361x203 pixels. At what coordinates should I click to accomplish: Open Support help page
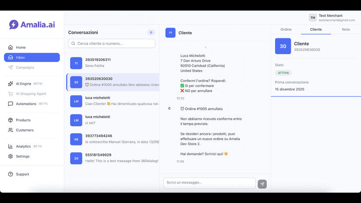coord(32,174)
